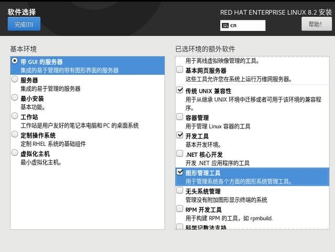This screenshot has width=335, height=252.
Task: Select 最小安装 radio option
Action: (15, 98)
